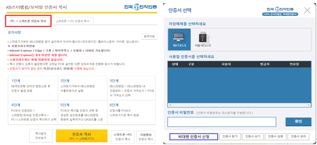
Task: Click the 5단계 step heading
Action: [65, 105]
